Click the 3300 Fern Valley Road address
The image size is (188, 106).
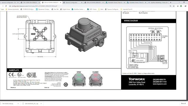tap(137, 82)
